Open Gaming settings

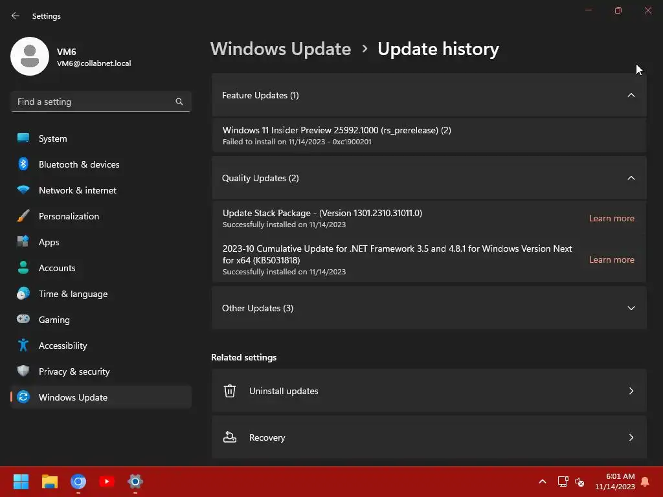101,320
